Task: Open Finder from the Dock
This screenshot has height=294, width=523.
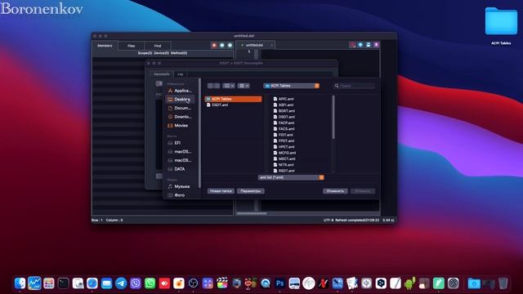Action: coord(20,283)
